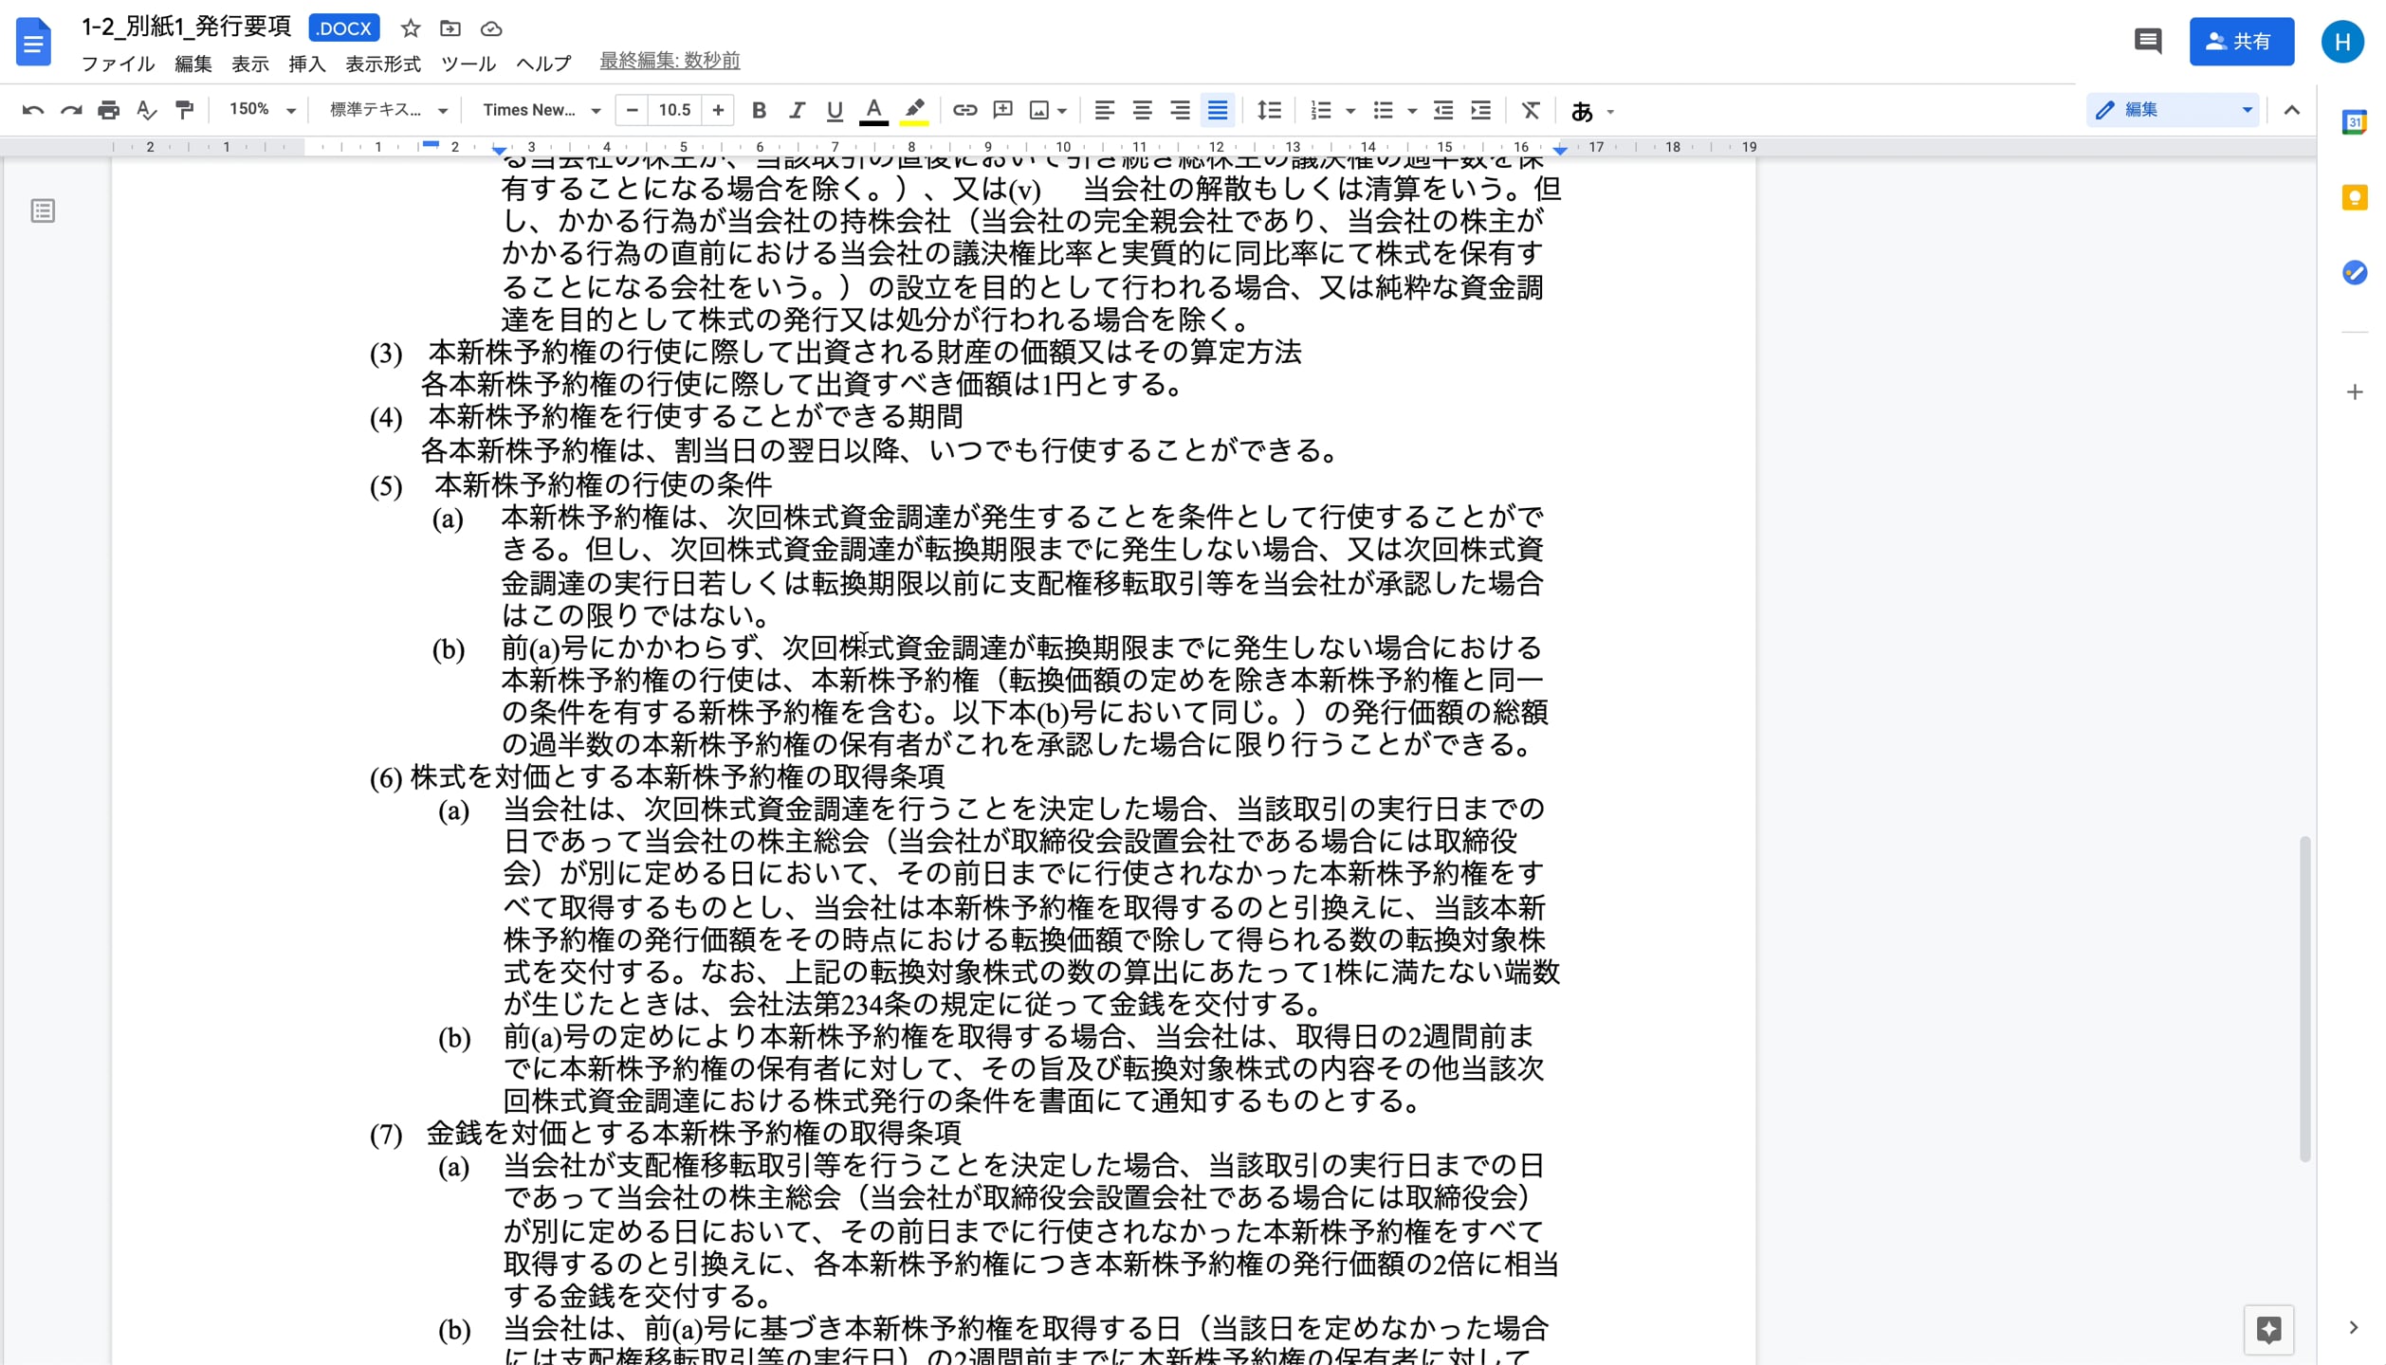Image resolution: width=2386 pixels, height=1365 pixels.
Task: Click the paint format roller icon
Action: (185, 110)
